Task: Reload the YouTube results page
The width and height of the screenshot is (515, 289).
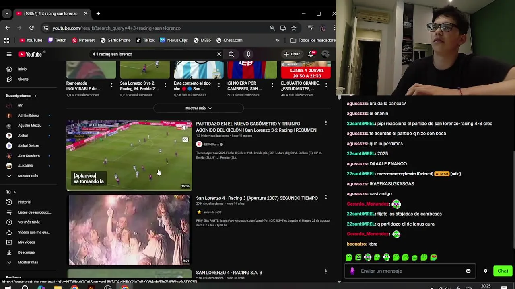Action: click(x=31, y=28)
